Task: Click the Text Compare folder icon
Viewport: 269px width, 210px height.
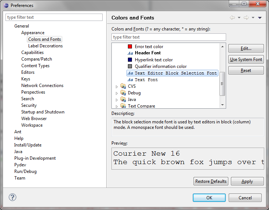Action: pos(123,105)
